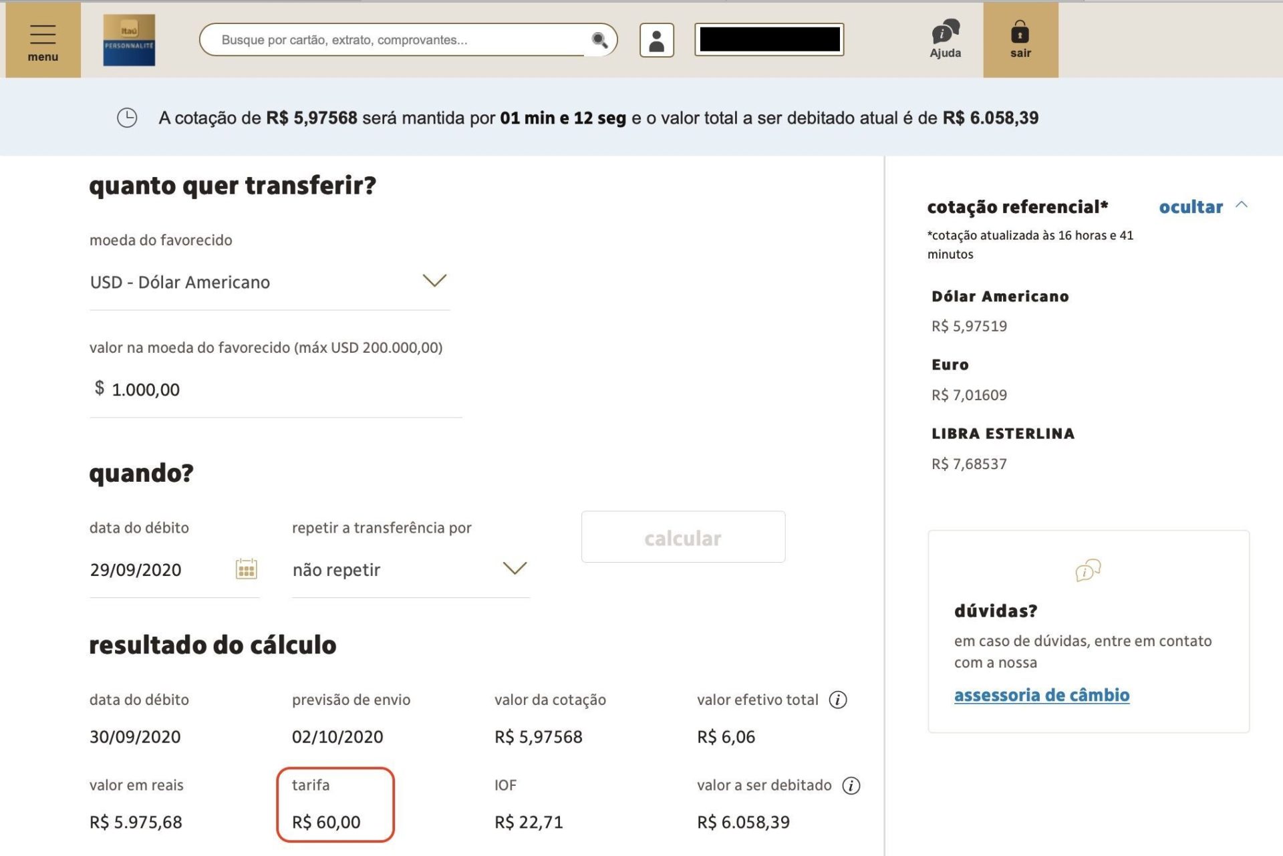This screenshot has width=1283, height=856.
Task: Click the sair lock icon to log out
Action: (x=1020, y=32)
